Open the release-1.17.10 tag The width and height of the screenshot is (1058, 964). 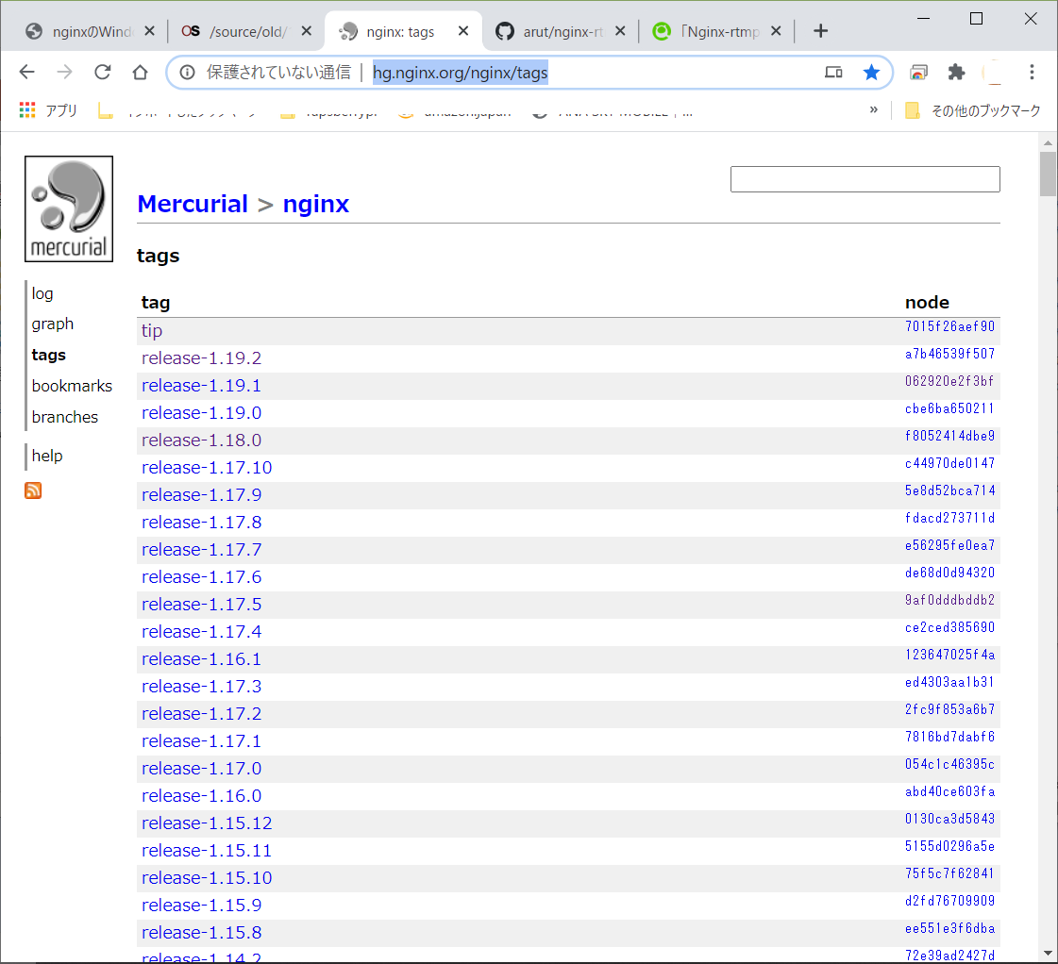click(x=207, y=468)
